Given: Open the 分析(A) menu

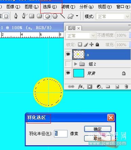Looking at the screenshot, I should pos(87,7).
